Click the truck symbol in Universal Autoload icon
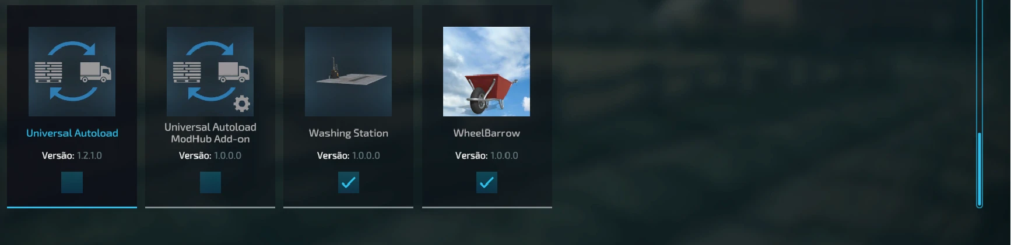 point(96,72)
